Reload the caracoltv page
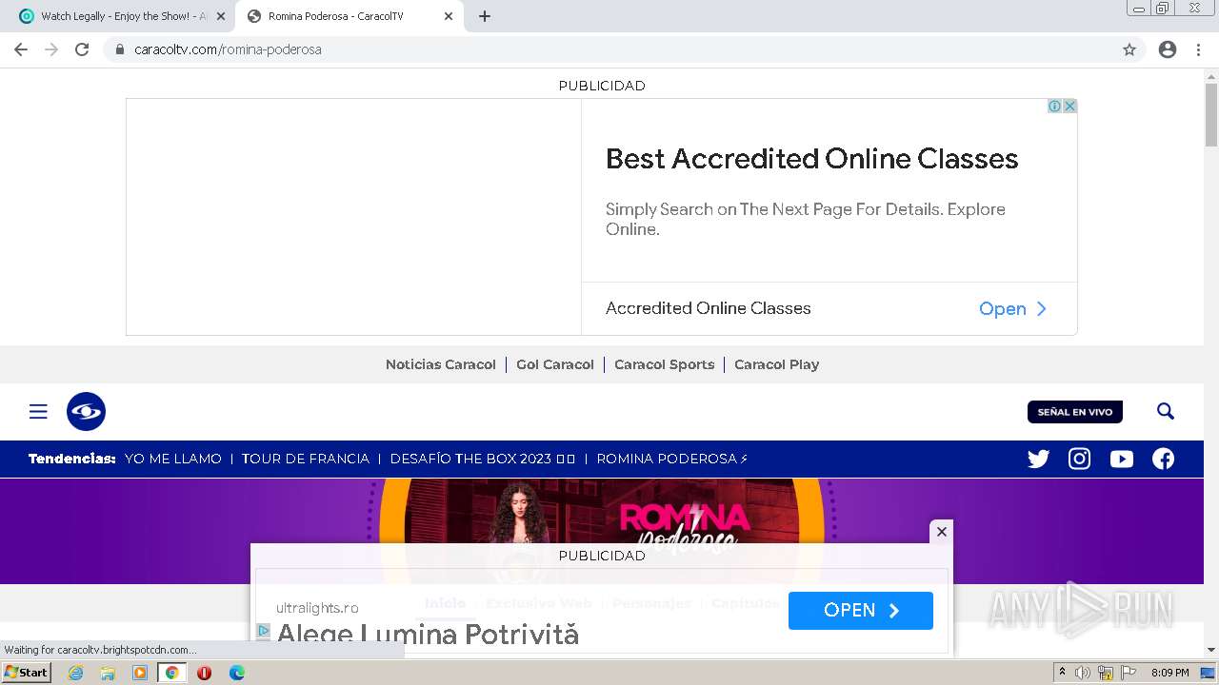 [x=82, y=49]
